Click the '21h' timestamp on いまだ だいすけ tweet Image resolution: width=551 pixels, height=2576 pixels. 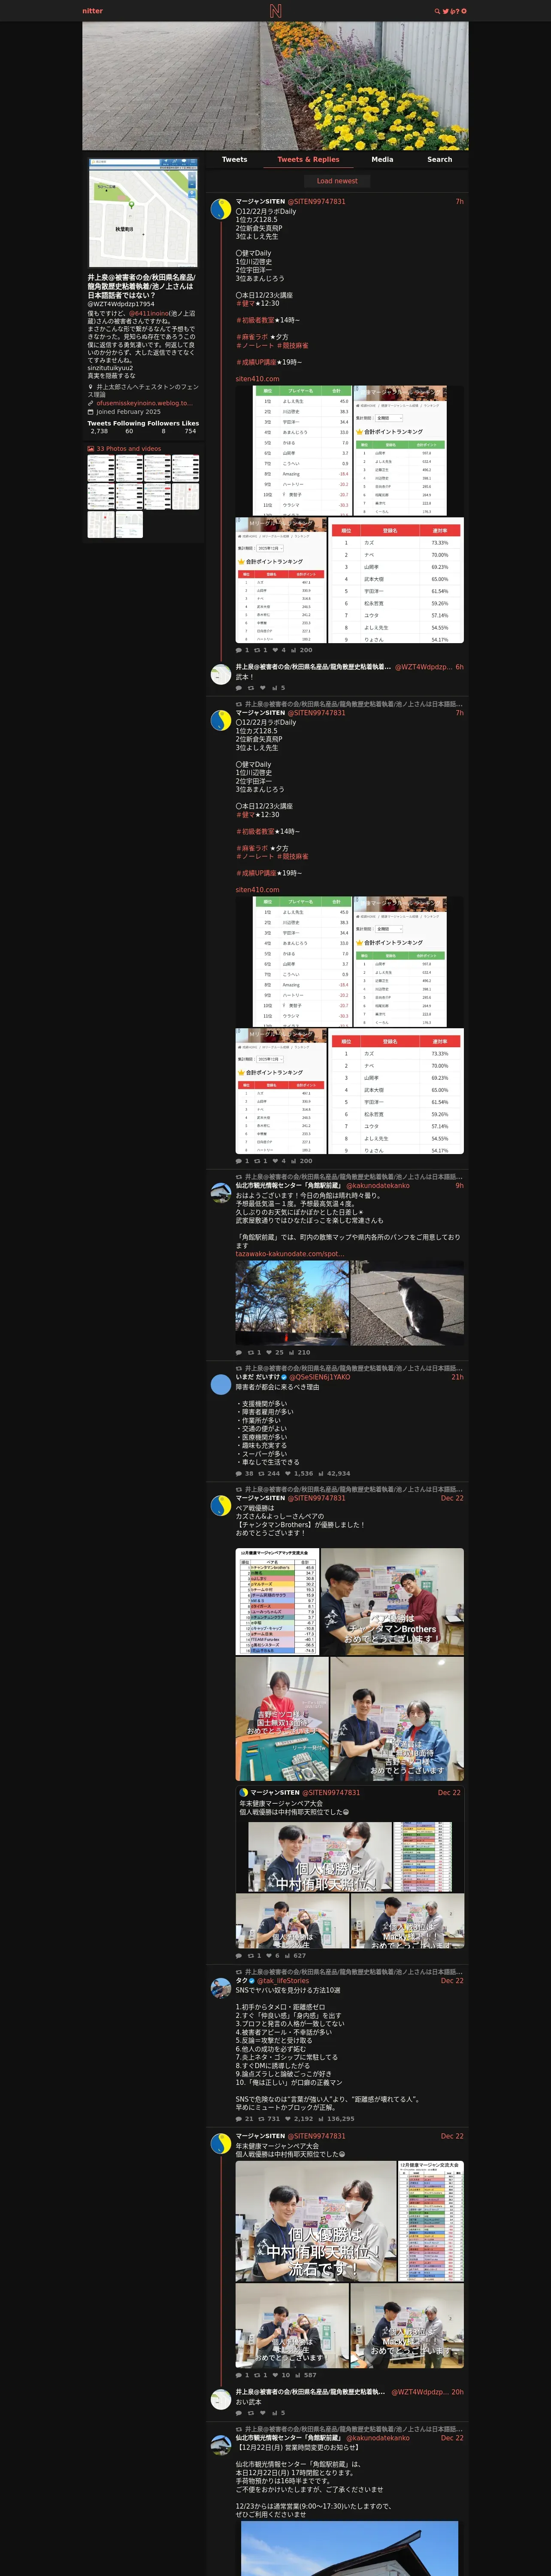[457, 1377]
